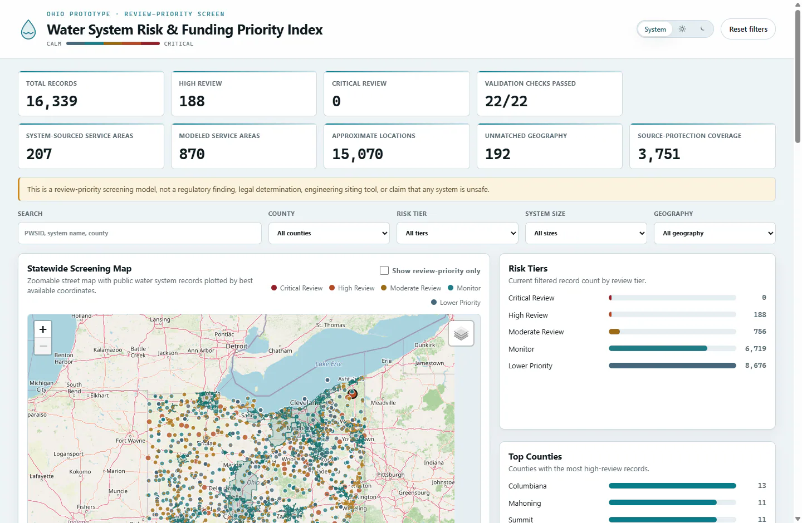This screenshot has width=802, height=523.
Task: Expand the Risk Tier dropdown
Action: tap(457, 233)
